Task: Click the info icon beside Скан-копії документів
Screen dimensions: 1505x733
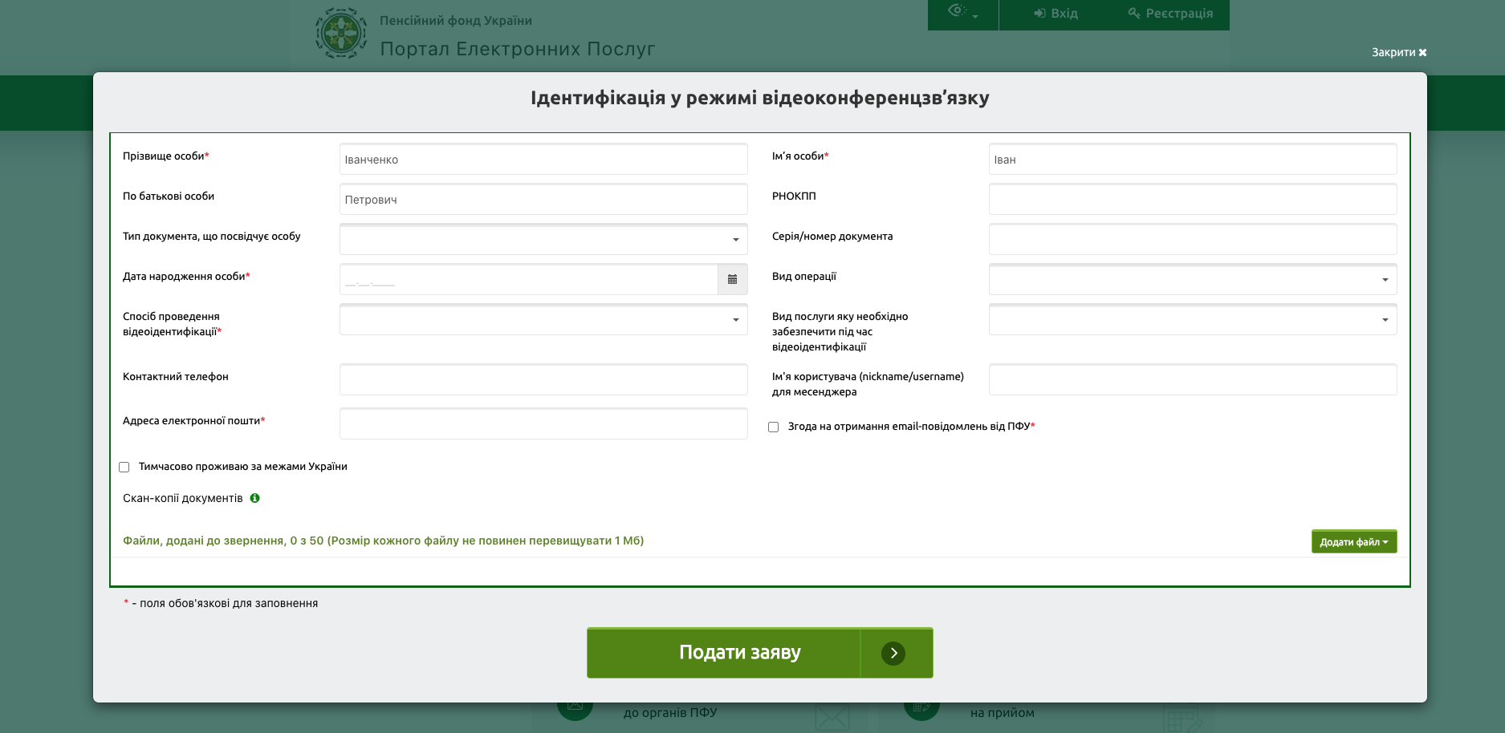Action: click(x=254, y=498)
